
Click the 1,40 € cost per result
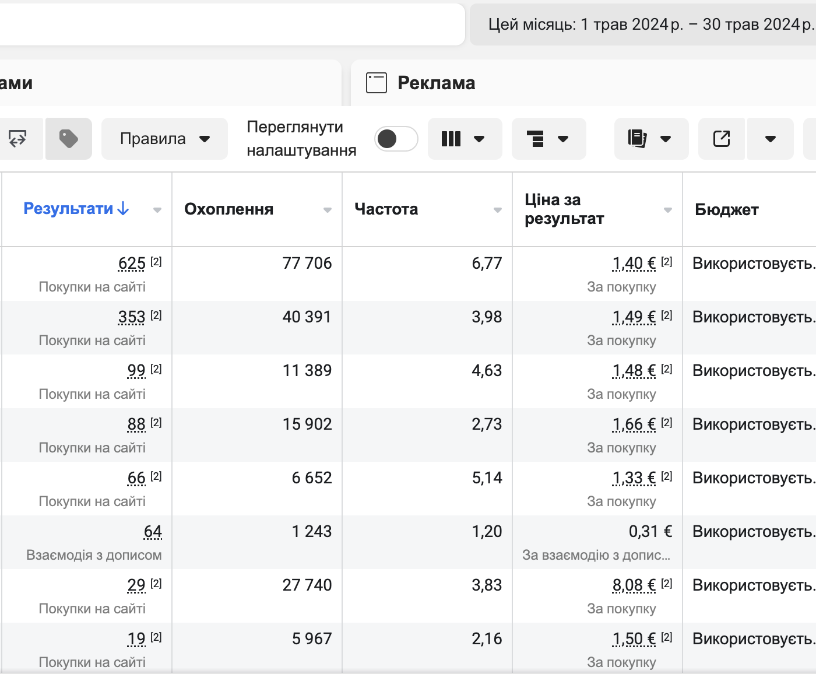tap(634, 264)
